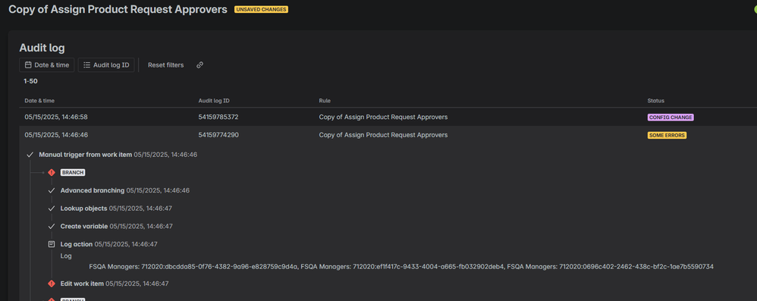Screen dimensions: 757x301
Task: Click the checkmark beside Create variable
Action: (x=52, y=226)
